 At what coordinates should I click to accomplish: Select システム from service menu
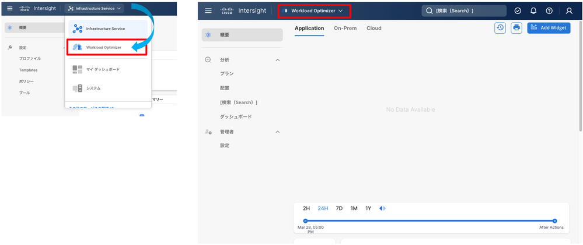click(108, 88)
